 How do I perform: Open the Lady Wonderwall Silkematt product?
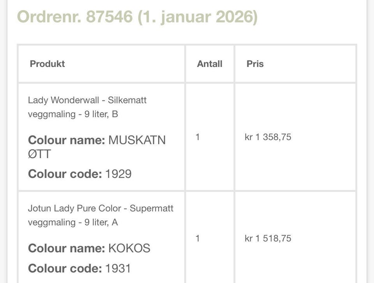[x=87, y=100]
